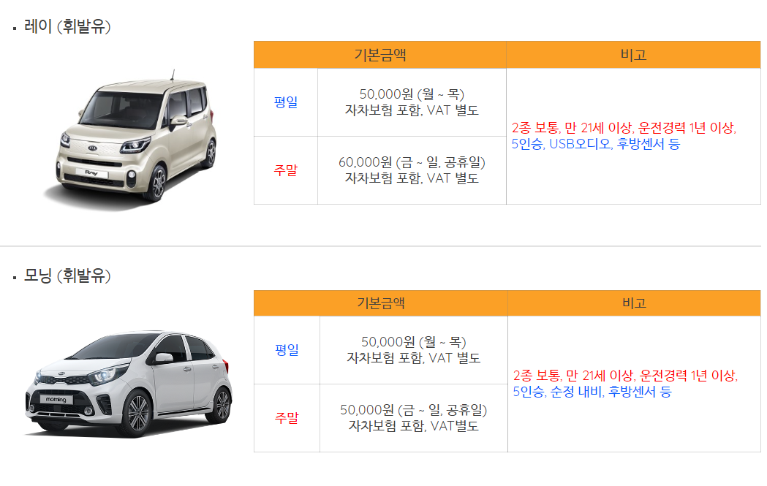Screen dimensions: 767x486
Task: Click the blue 평일 label for the Ray
Action: point(286,102)
